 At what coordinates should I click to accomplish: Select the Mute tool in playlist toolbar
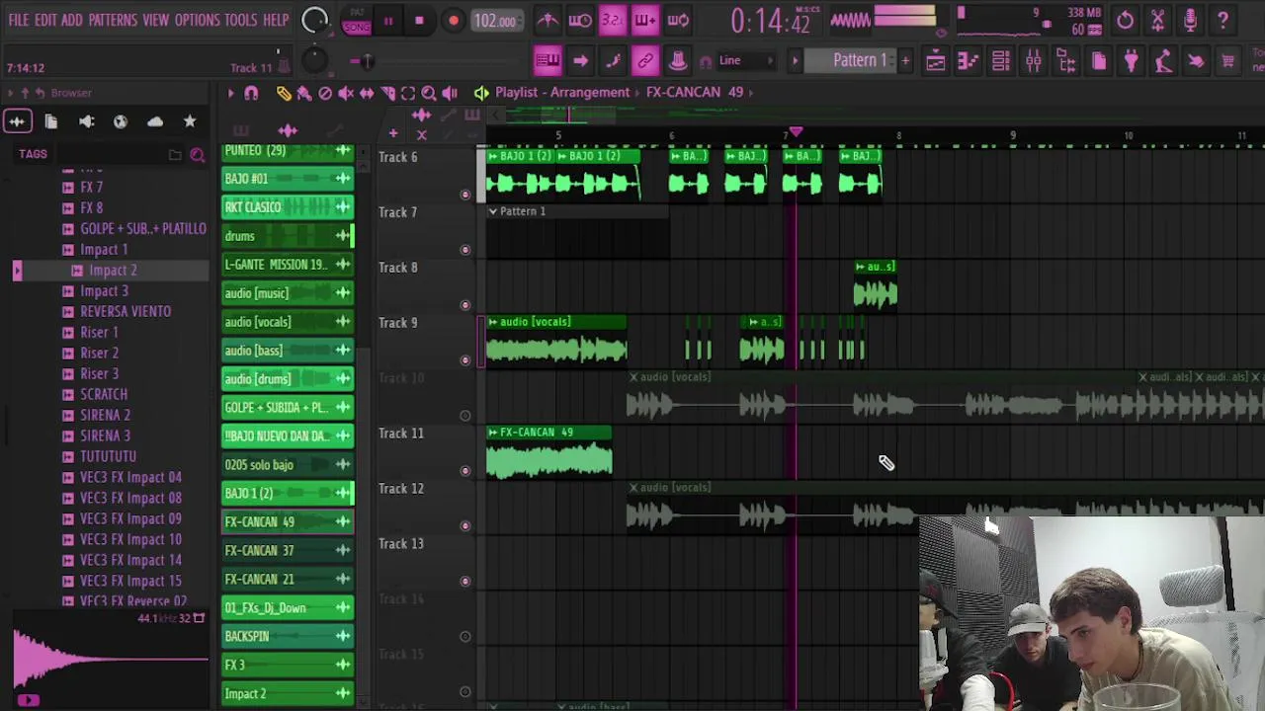(x=346, y=93)
